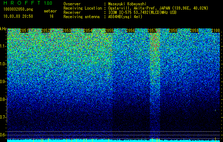Click the 'Ovserver' field label
Viewport: 223px width, 142px height.
click(72, 4)
